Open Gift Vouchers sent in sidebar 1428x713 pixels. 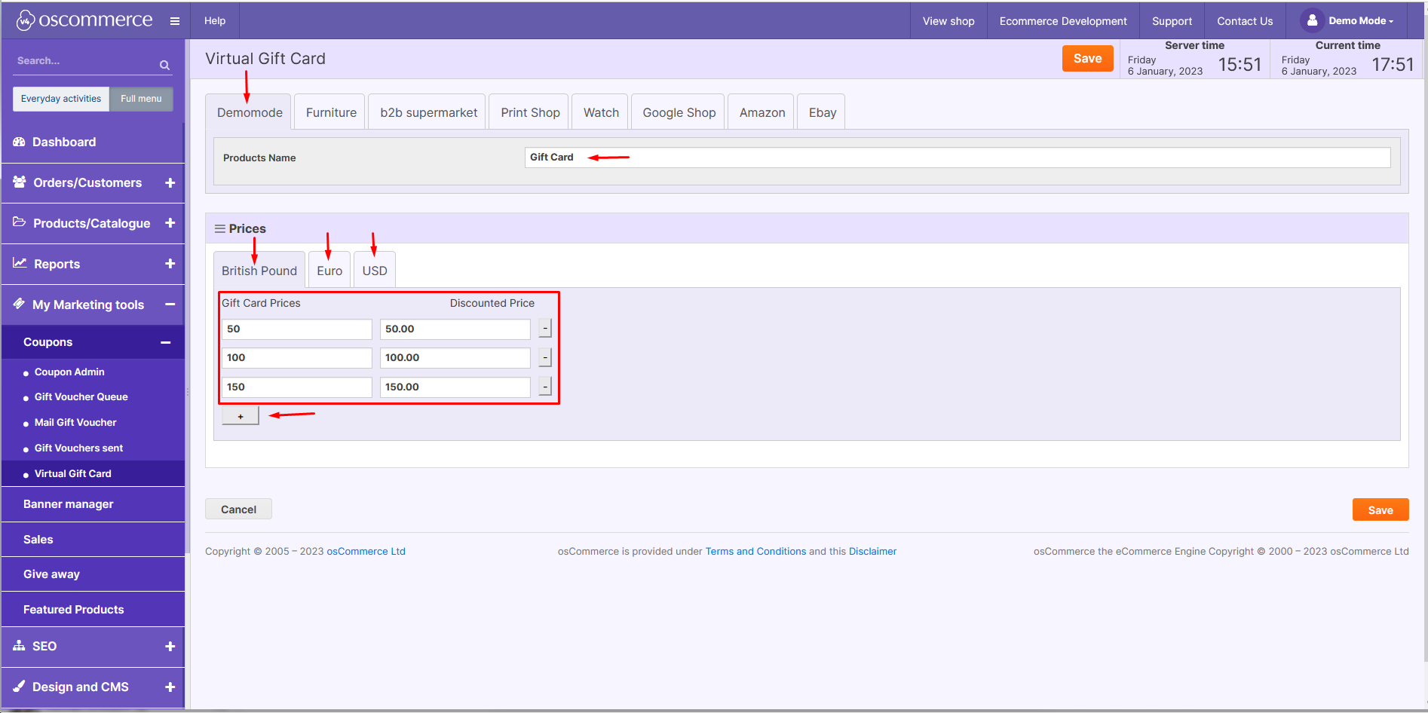(78, 448)
